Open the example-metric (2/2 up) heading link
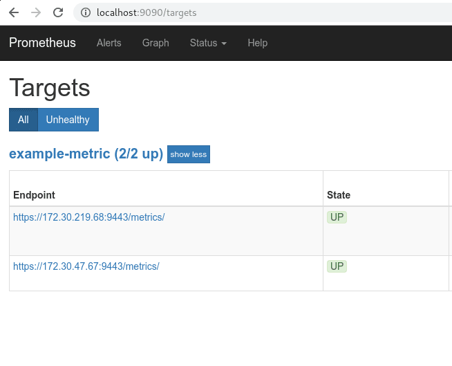The image size is (452, 366). pyautogui.click(x=86, y=154)
